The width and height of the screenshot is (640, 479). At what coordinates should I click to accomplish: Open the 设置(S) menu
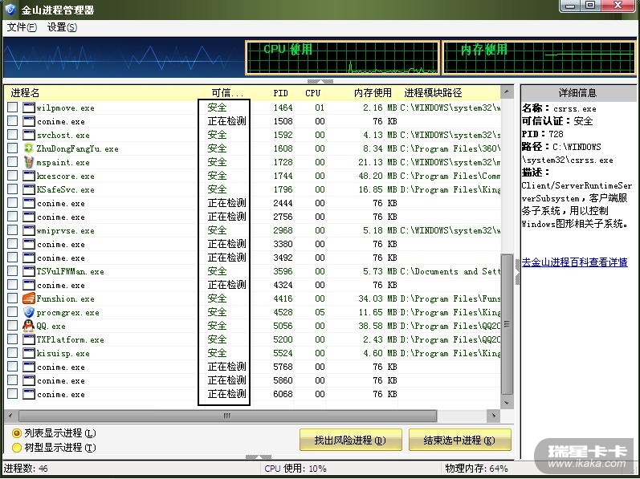tap(62, 27)
